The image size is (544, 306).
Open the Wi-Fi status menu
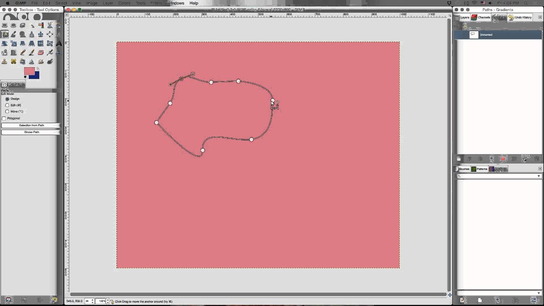(474, 3)
